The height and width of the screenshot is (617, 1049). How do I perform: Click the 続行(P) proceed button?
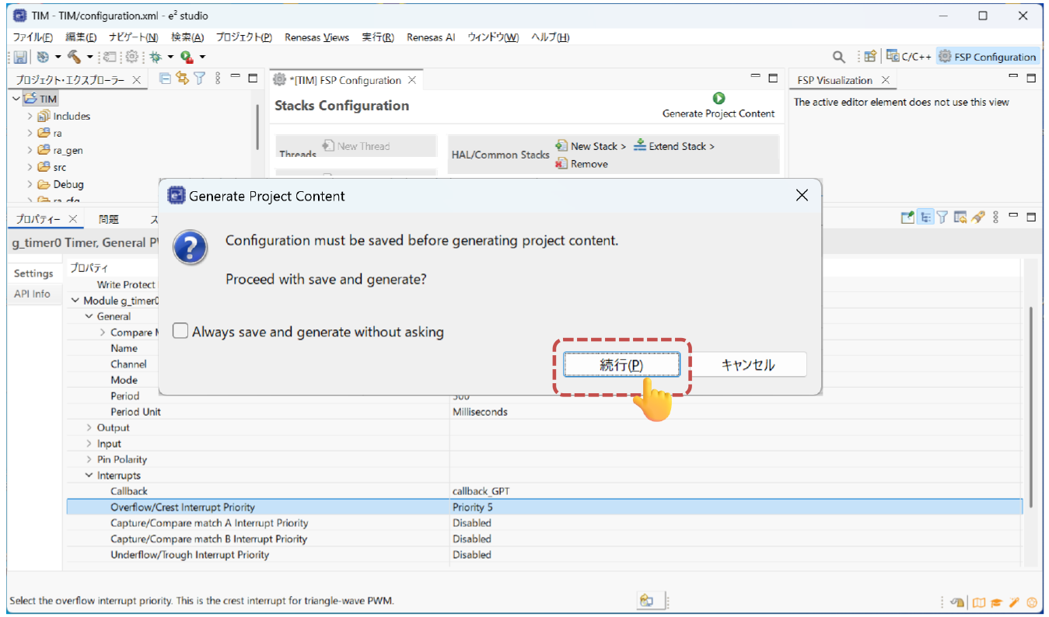(621, 365)
